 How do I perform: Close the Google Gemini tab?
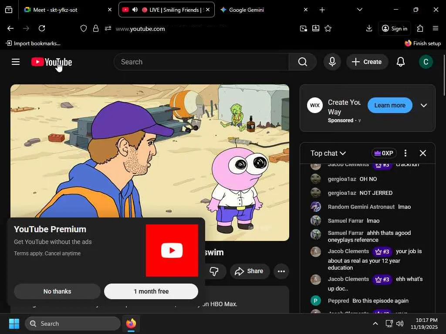(x=305, y=10)
